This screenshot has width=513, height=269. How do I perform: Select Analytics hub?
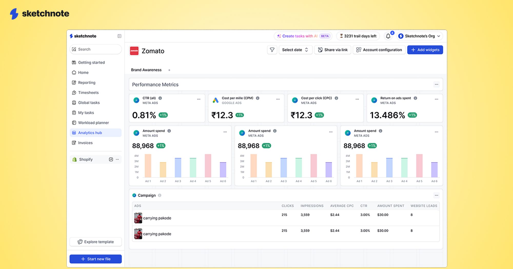tap(95, 133)
